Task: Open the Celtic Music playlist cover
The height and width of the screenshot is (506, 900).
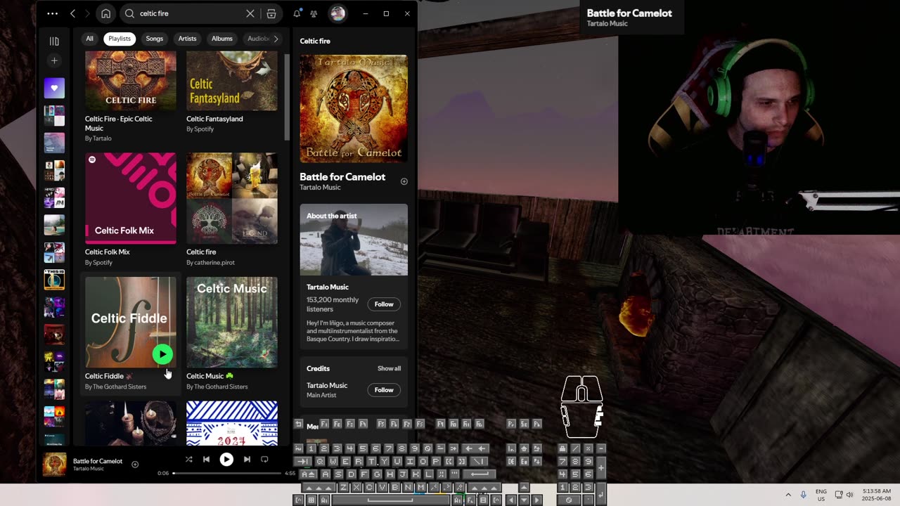Action: pos(232,323)
